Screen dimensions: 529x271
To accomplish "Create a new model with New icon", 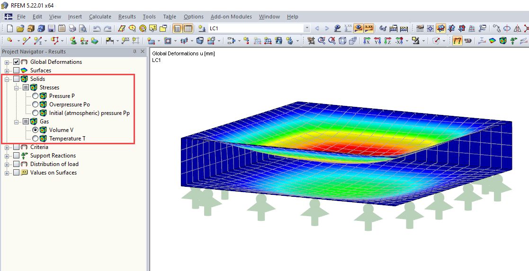I will pyautogui.click(x=10, y=28).
